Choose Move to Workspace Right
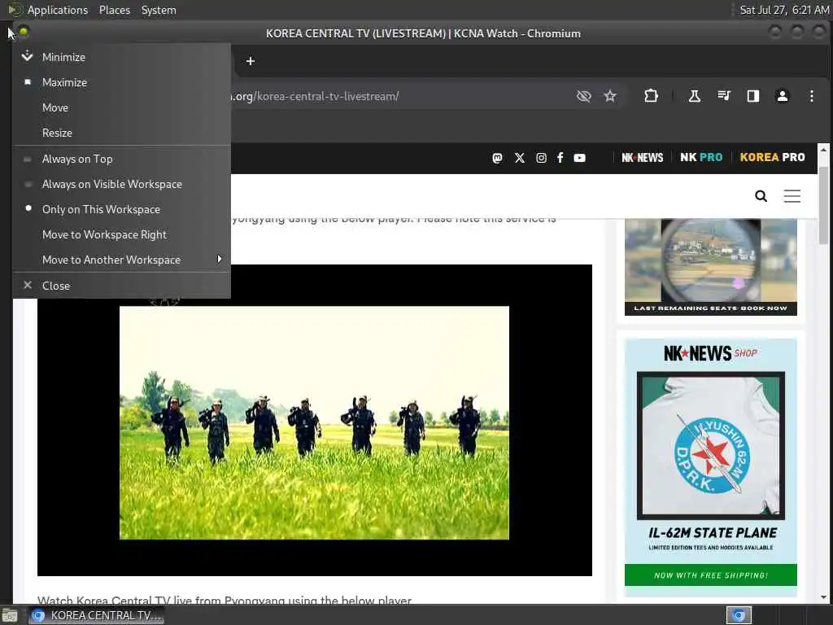 pos(122,234)
